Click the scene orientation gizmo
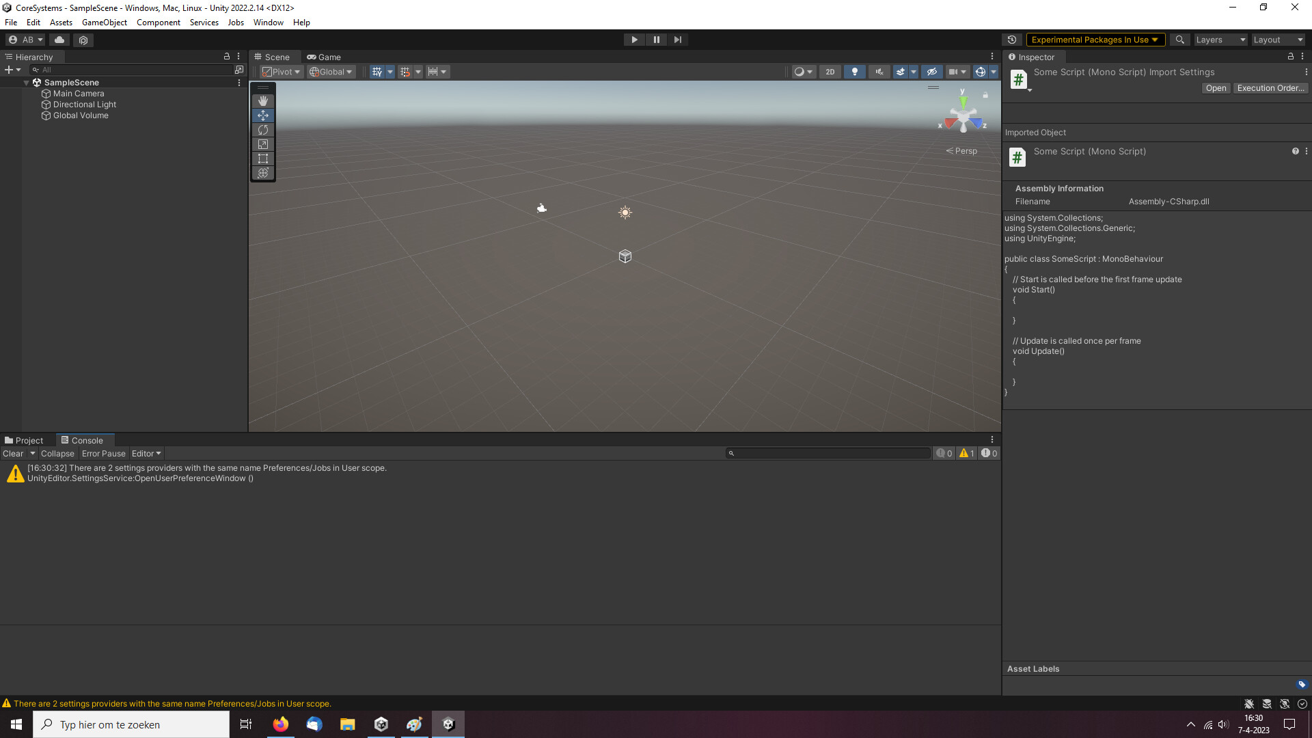The width and height of the screenshot is (1312, 738). pyautogui.click(x=963, y=115)
